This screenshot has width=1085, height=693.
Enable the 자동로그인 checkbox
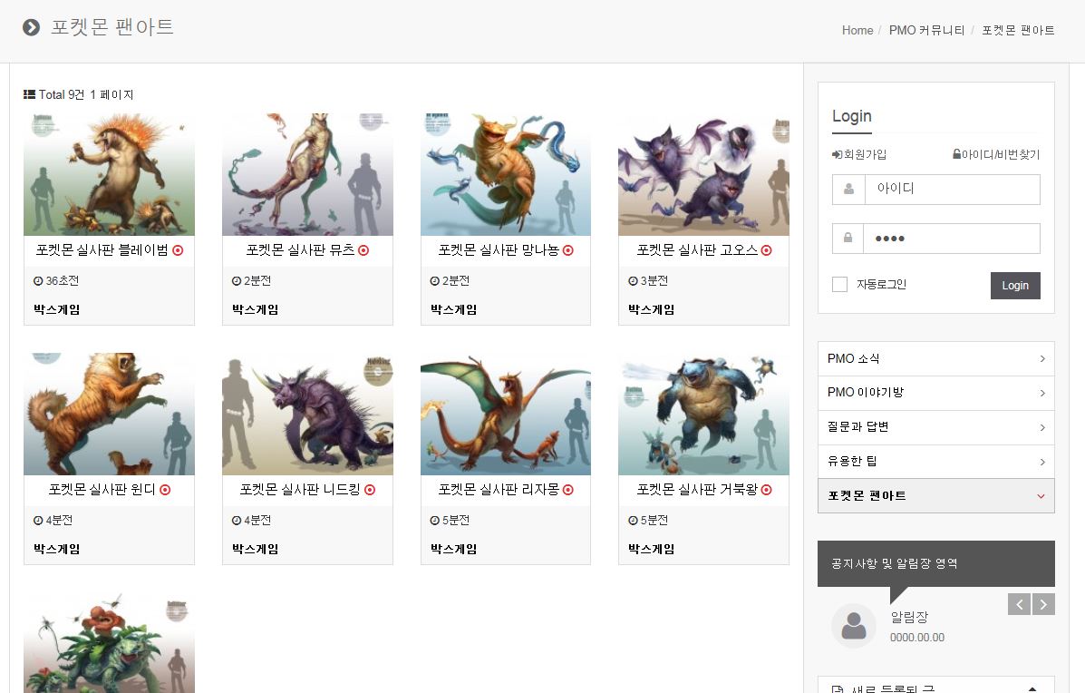[839, 285]
